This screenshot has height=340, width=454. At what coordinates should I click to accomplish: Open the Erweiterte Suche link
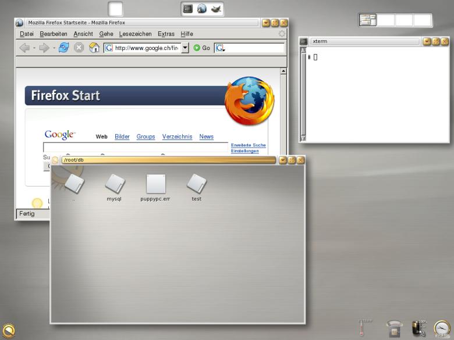click(x=249, y=145)
